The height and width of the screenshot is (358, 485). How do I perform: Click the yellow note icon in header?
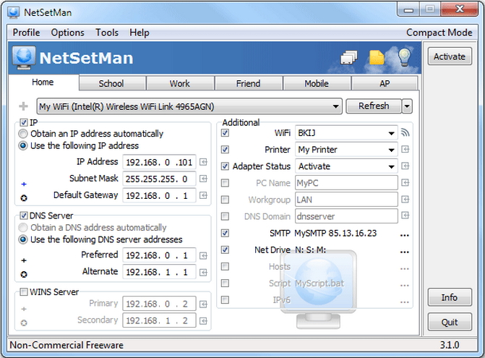click(376, 58)
